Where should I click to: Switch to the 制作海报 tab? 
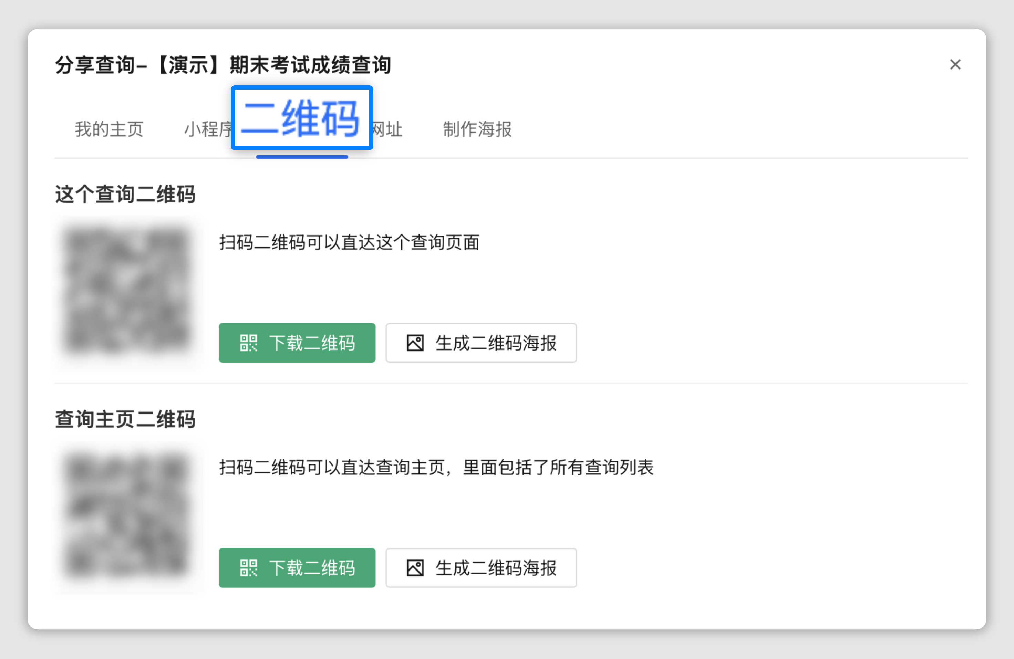point(477,129)
